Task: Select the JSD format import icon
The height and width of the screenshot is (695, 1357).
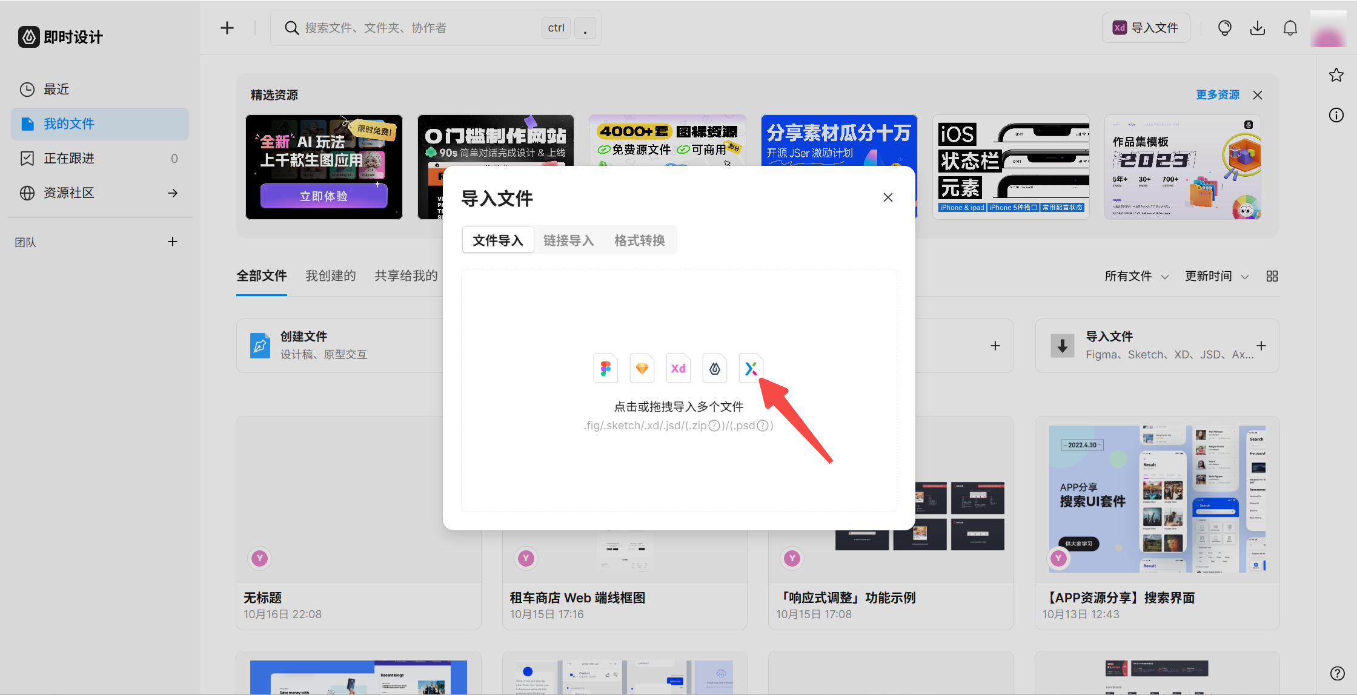Action: (714, 368)
